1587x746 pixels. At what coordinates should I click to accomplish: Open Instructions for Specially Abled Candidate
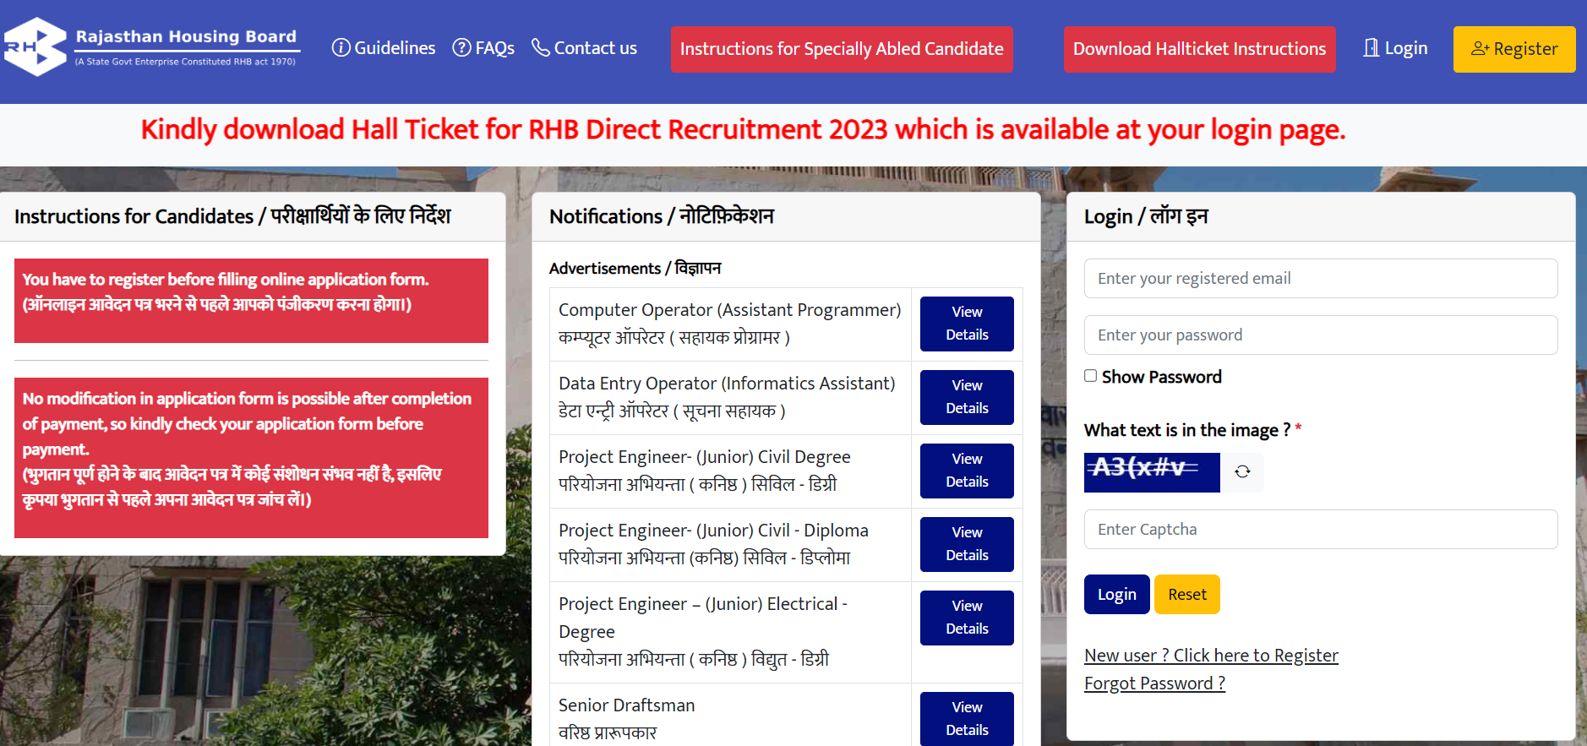tap(842, 49)
